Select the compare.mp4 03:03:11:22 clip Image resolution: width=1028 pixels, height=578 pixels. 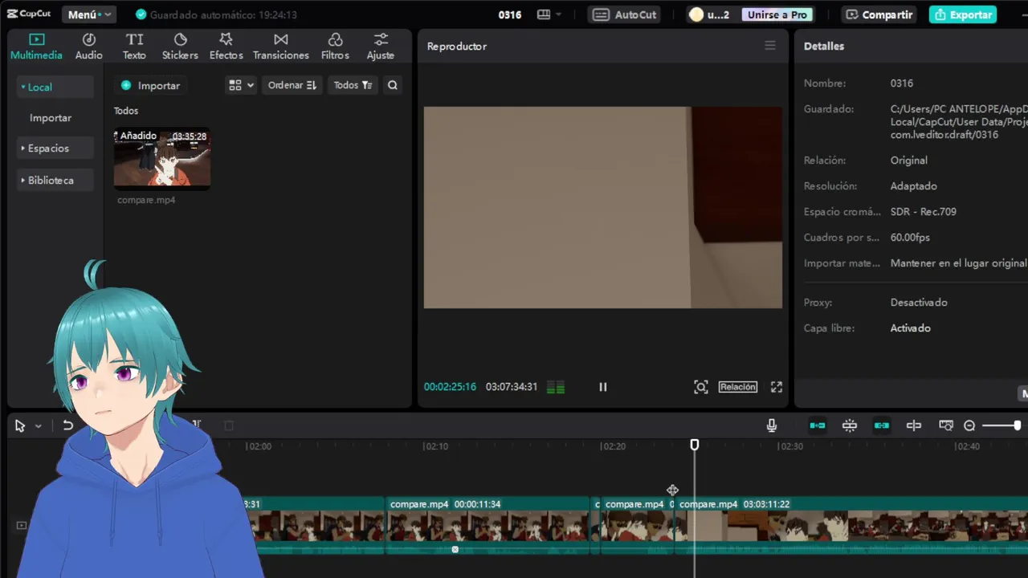tap(851, 526)
